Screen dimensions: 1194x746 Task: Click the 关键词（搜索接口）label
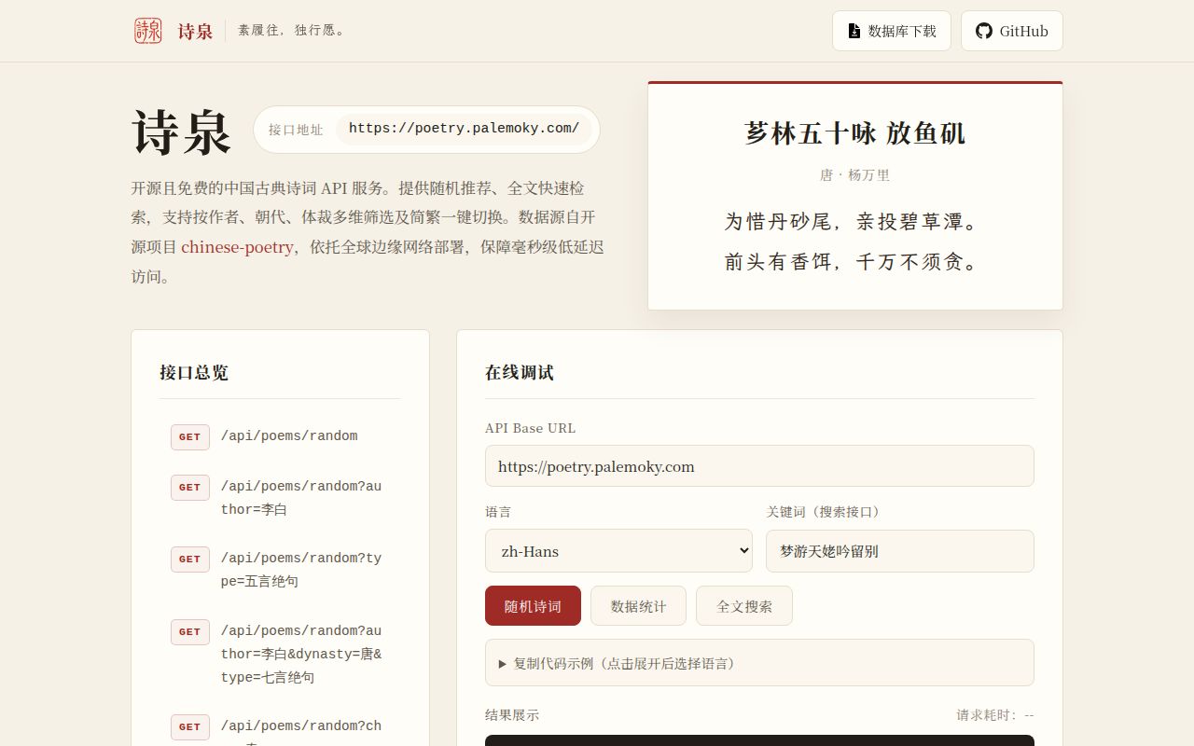pyautogui.click(x=825, y=512)
